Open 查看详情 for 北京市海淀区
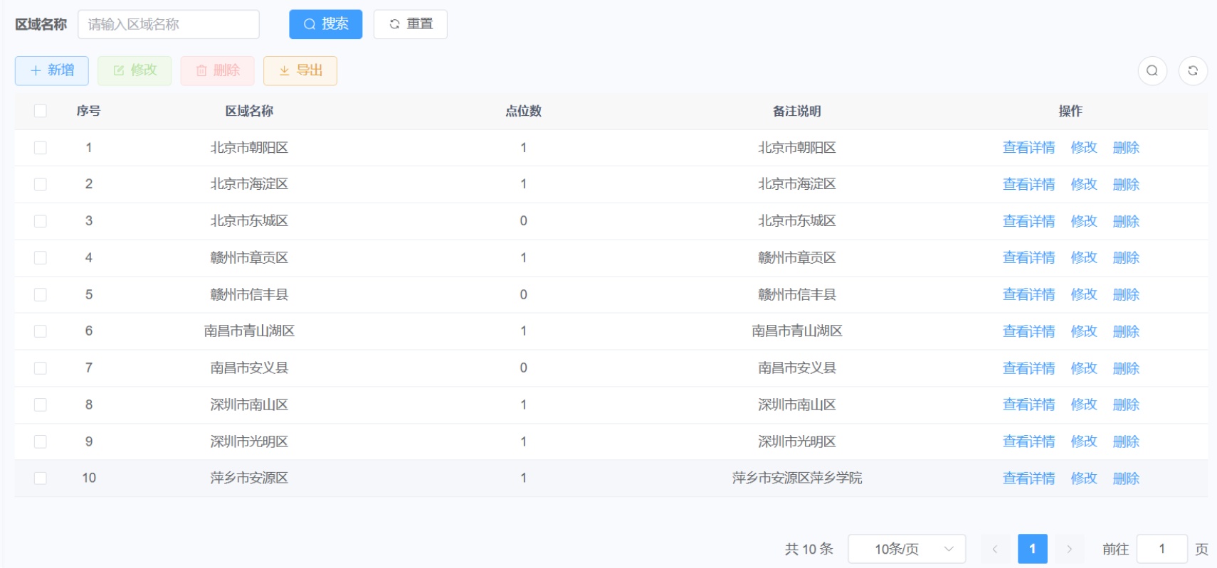1217x568 pixels. (x=1028, y=184)
